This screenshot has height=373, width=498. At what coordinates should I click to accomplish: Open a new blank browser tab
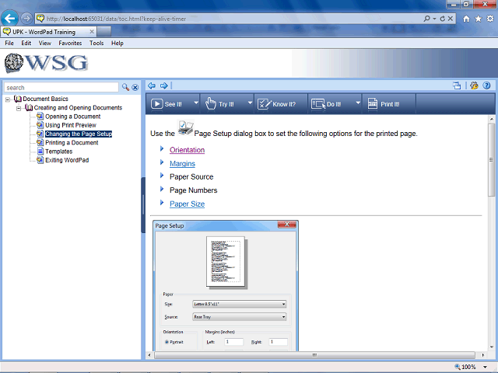(104, 32)
